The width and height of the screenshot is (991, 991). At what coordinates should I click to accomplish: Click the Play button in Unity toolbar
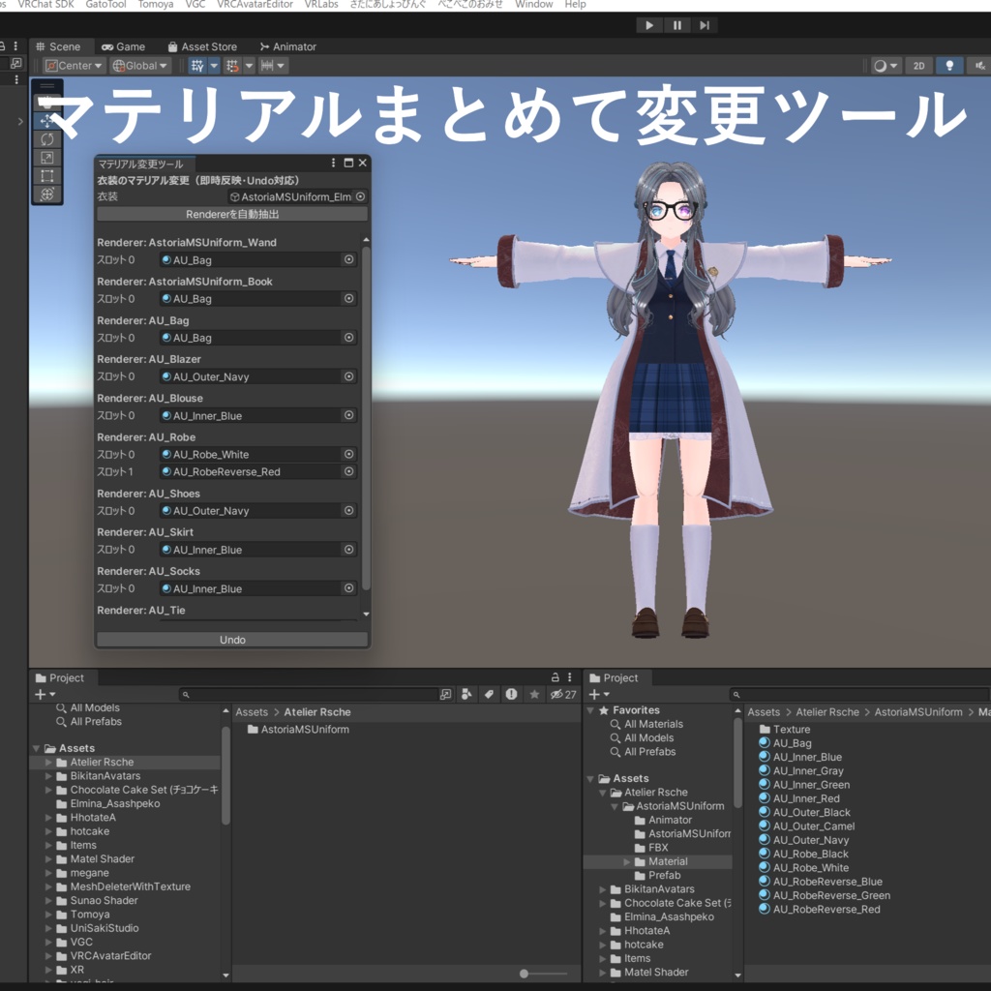click(649, 25)
